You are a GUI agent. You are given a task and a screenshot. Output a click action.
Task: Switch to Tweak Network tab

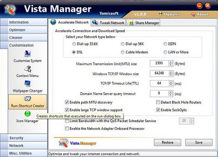pyautogui.click(x=108, y=22)
